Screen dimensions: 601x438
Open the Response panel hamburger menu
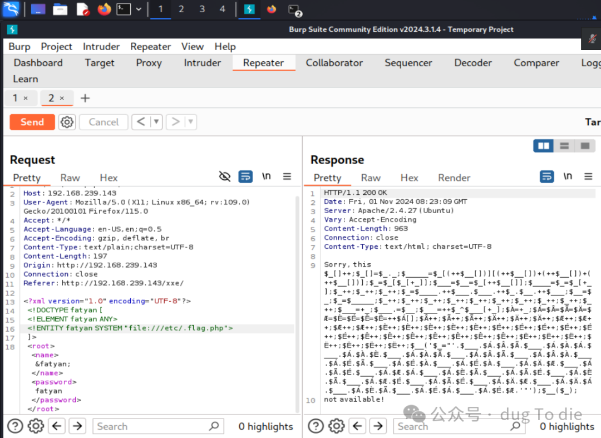coord(588,176)
